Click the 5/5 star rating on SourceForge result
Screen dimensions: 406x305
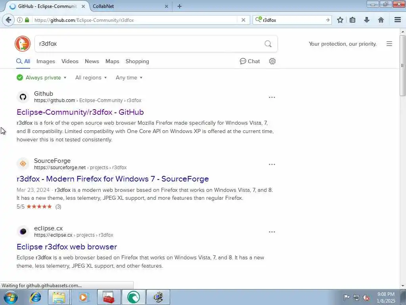pos(39,207)
